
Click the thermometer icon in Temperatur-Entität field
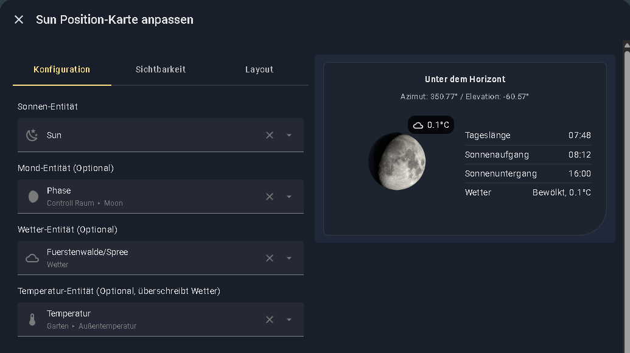32,320
